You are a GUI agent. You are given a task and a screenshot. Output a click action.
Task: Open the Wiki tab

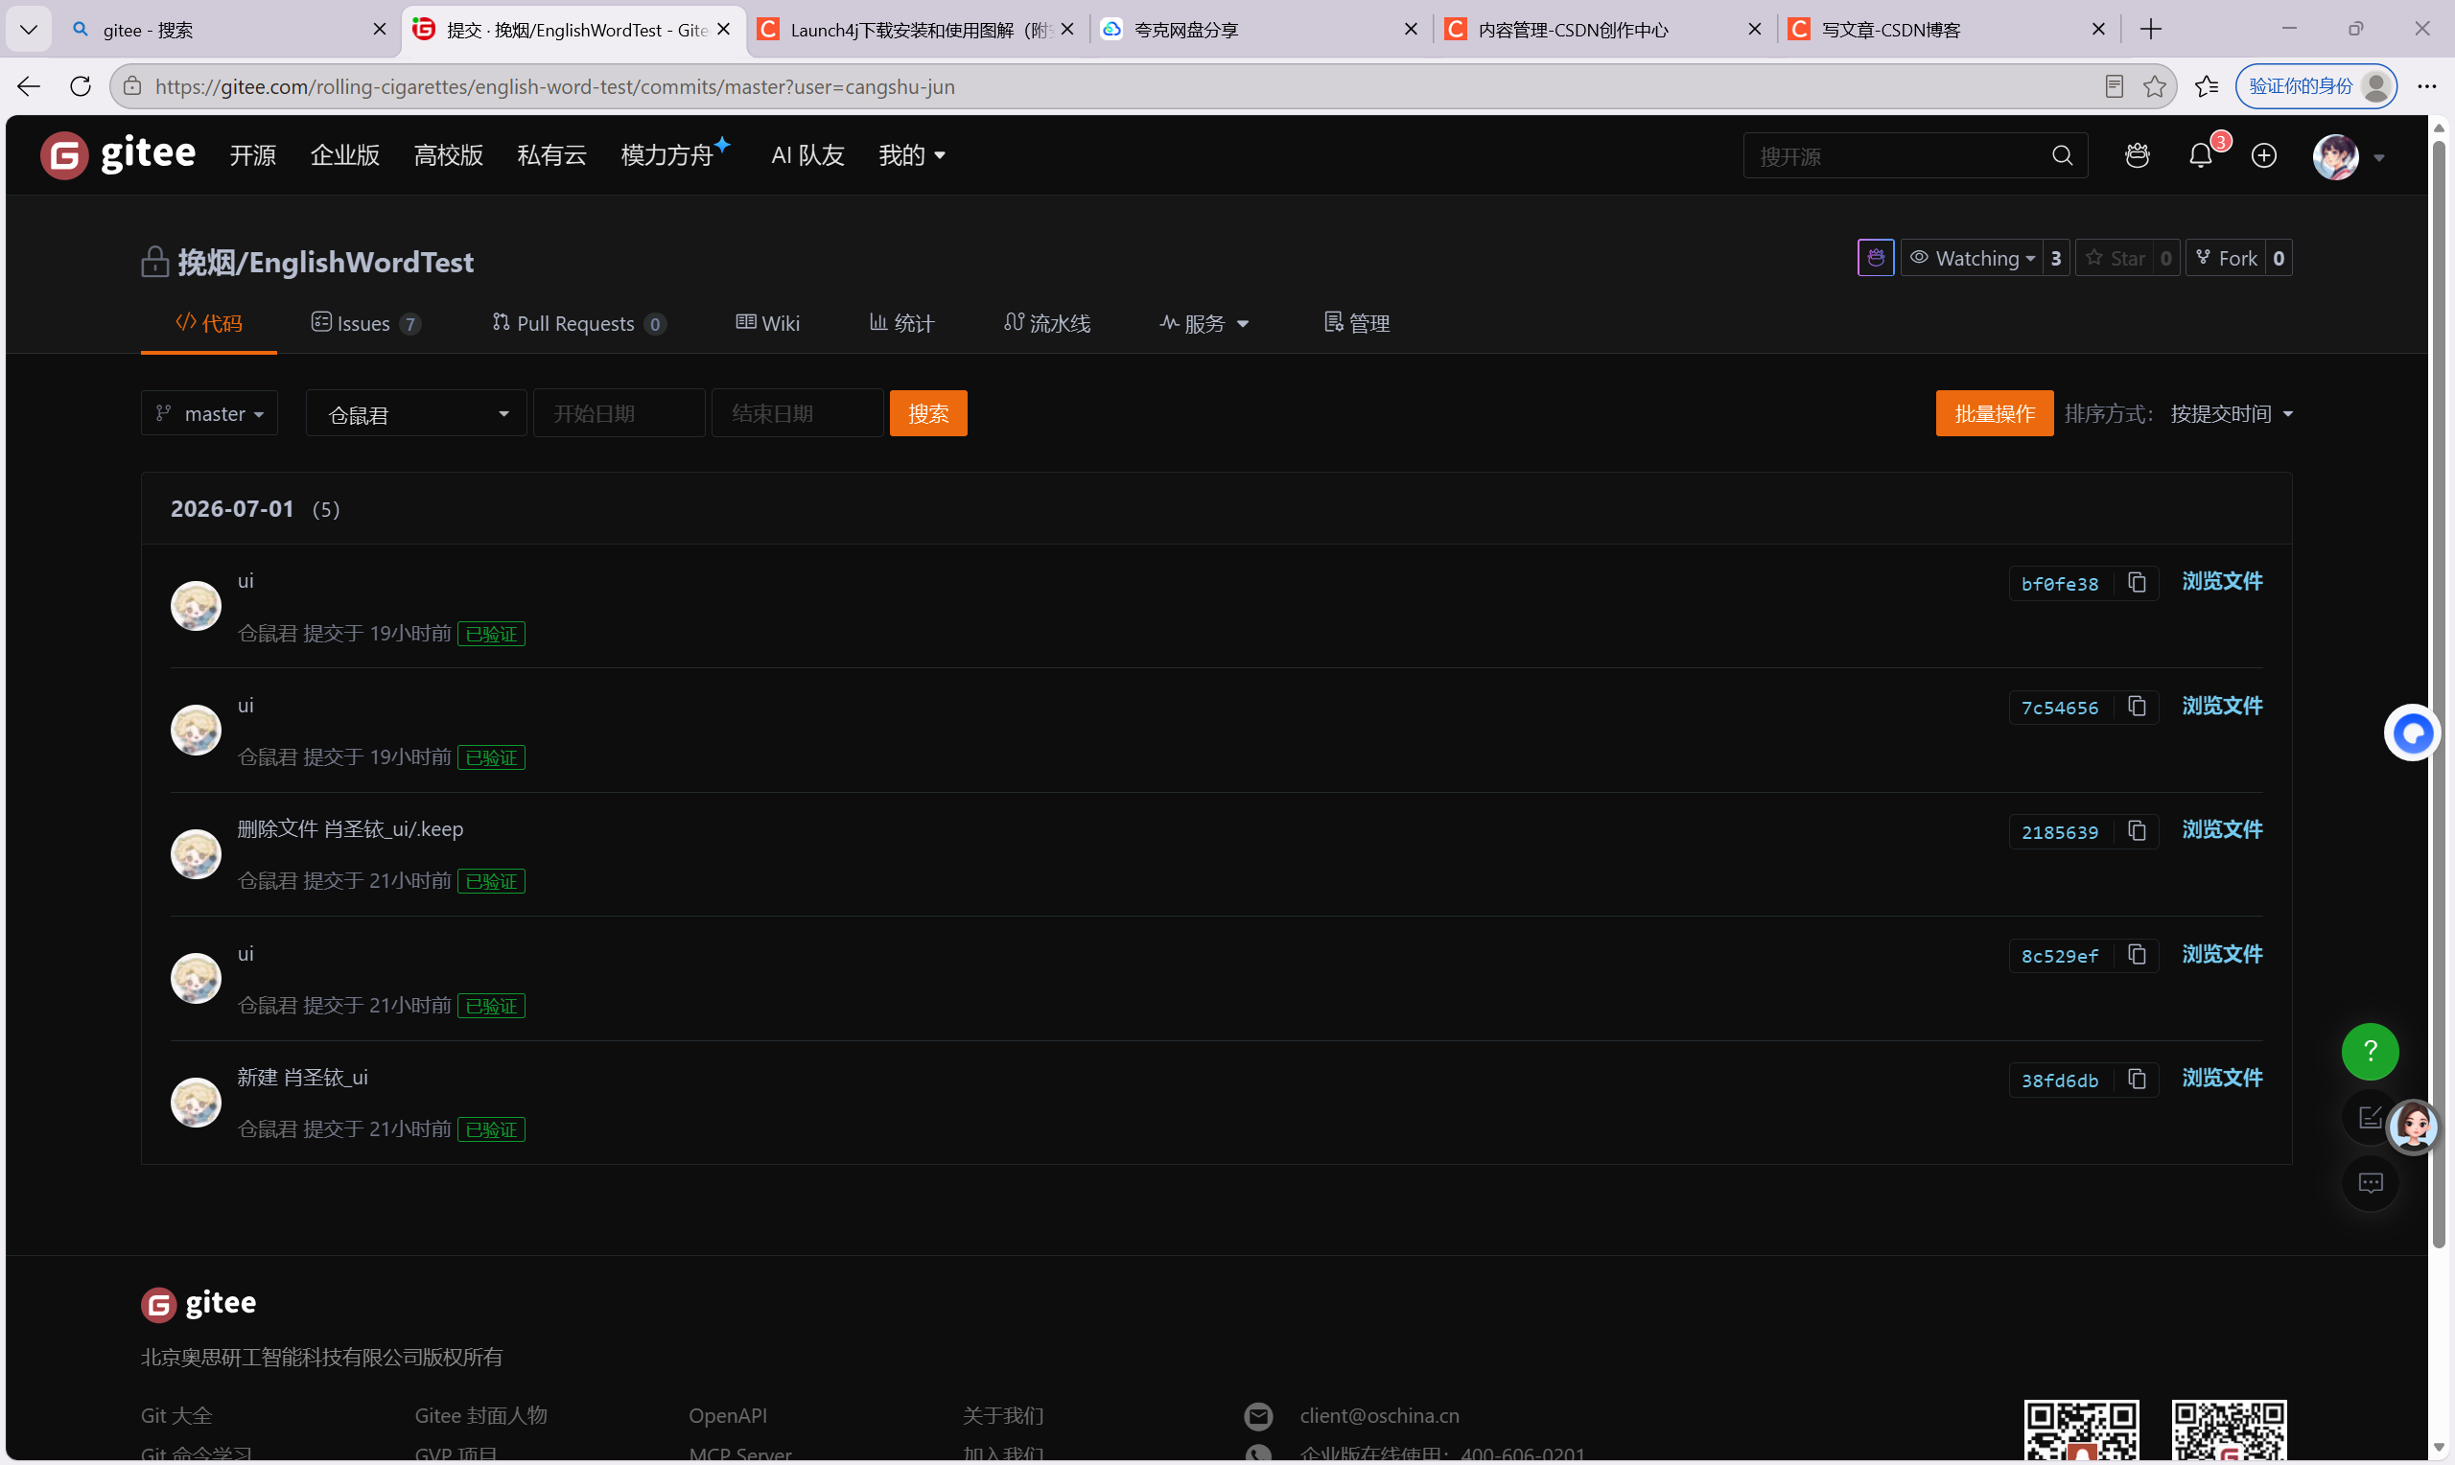[x=767, y=323]
